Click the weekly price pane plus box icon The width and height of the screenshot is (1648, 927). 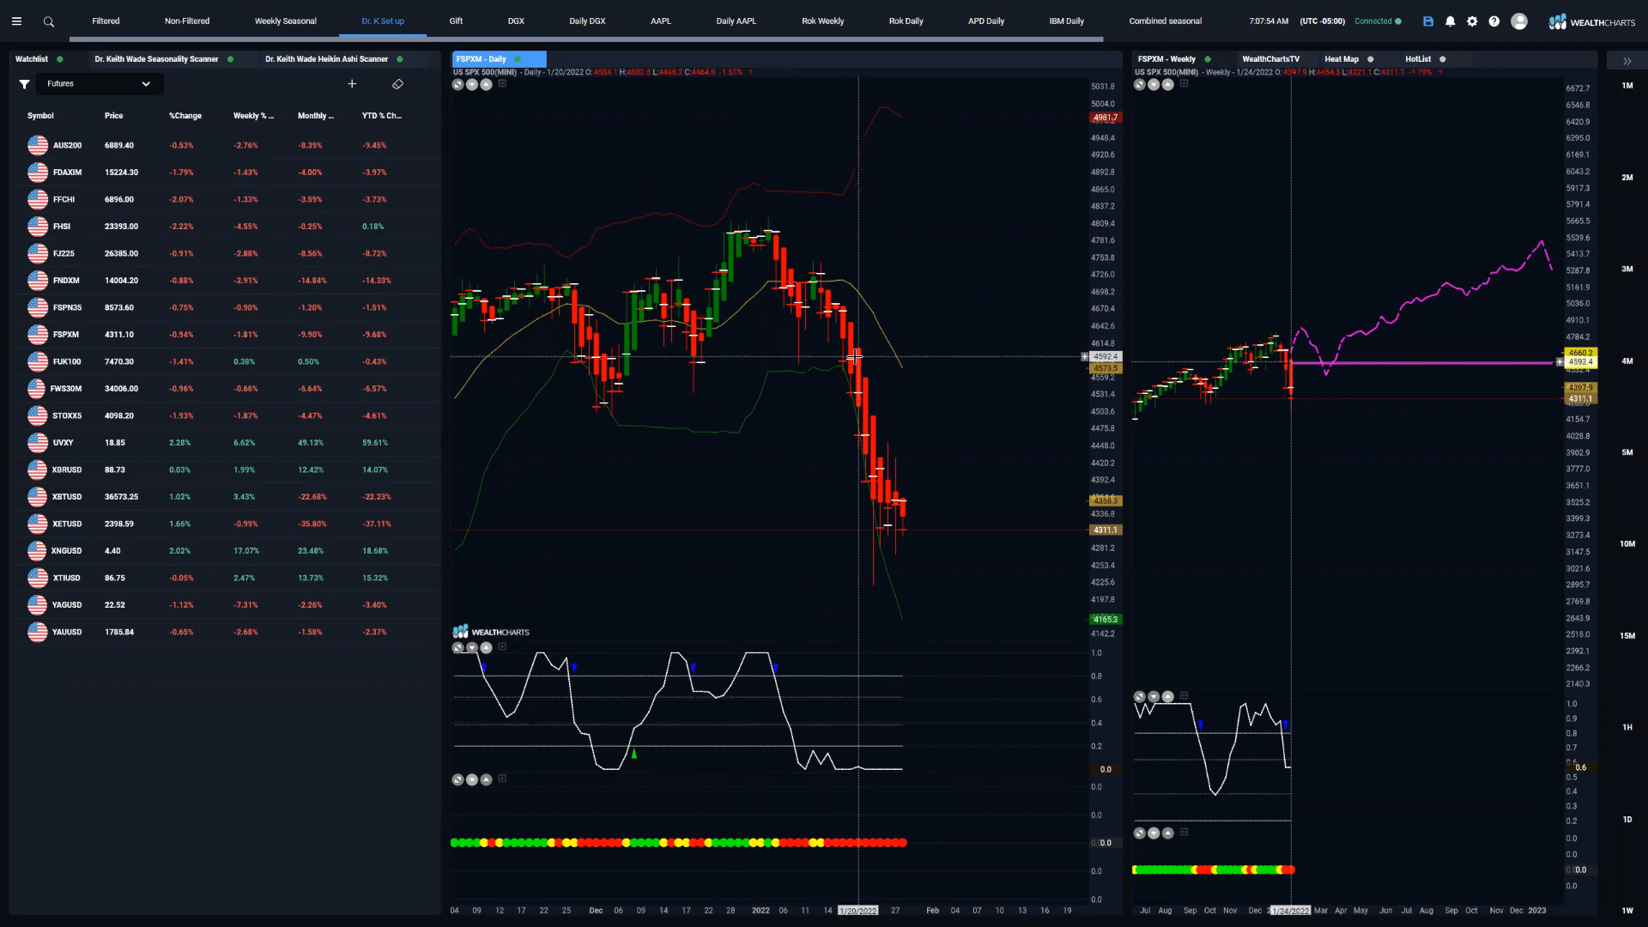tap(1184, 83)
